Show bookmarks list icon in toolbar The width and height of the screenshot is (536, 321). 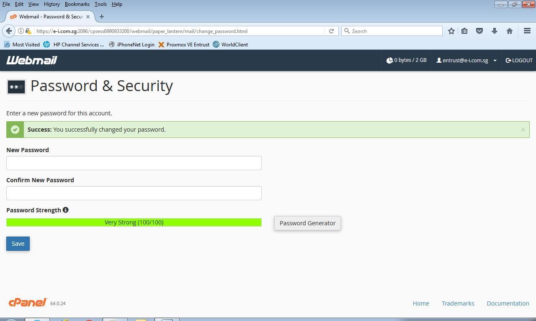point(464,31)
